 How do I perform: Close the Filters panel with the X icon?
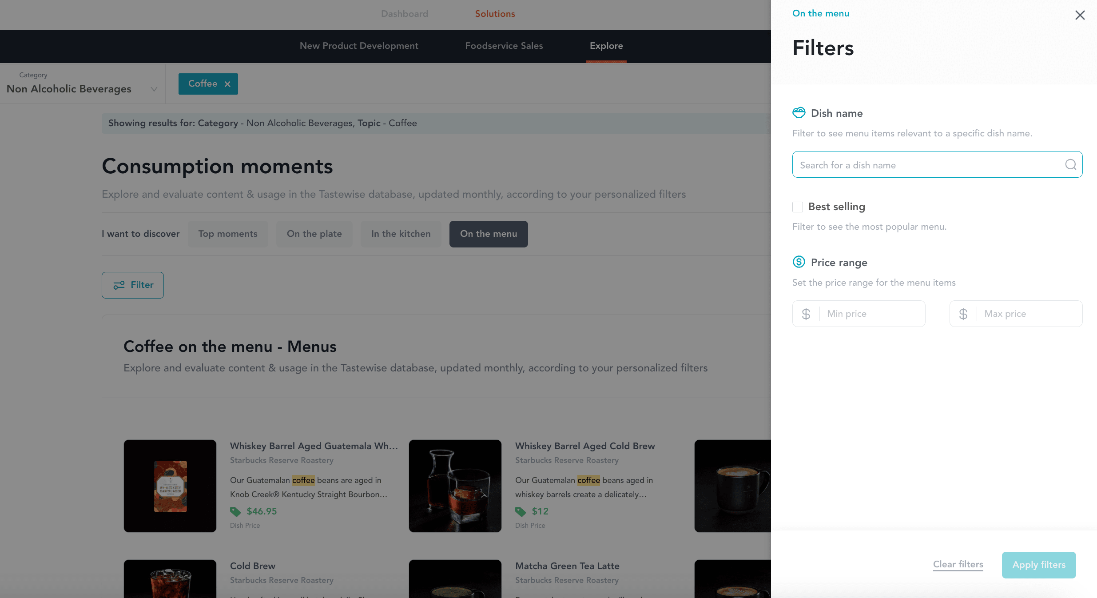click(x=1080, y=15)
